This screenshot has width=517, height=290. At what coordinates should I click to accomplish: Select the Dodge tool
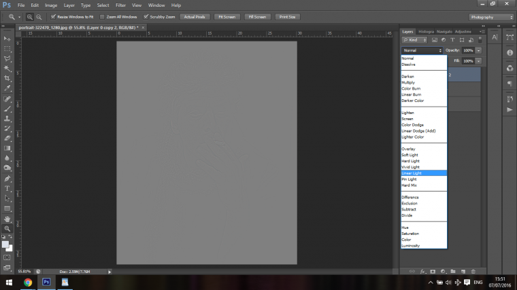pyautogui.click(x=7, y=168)
